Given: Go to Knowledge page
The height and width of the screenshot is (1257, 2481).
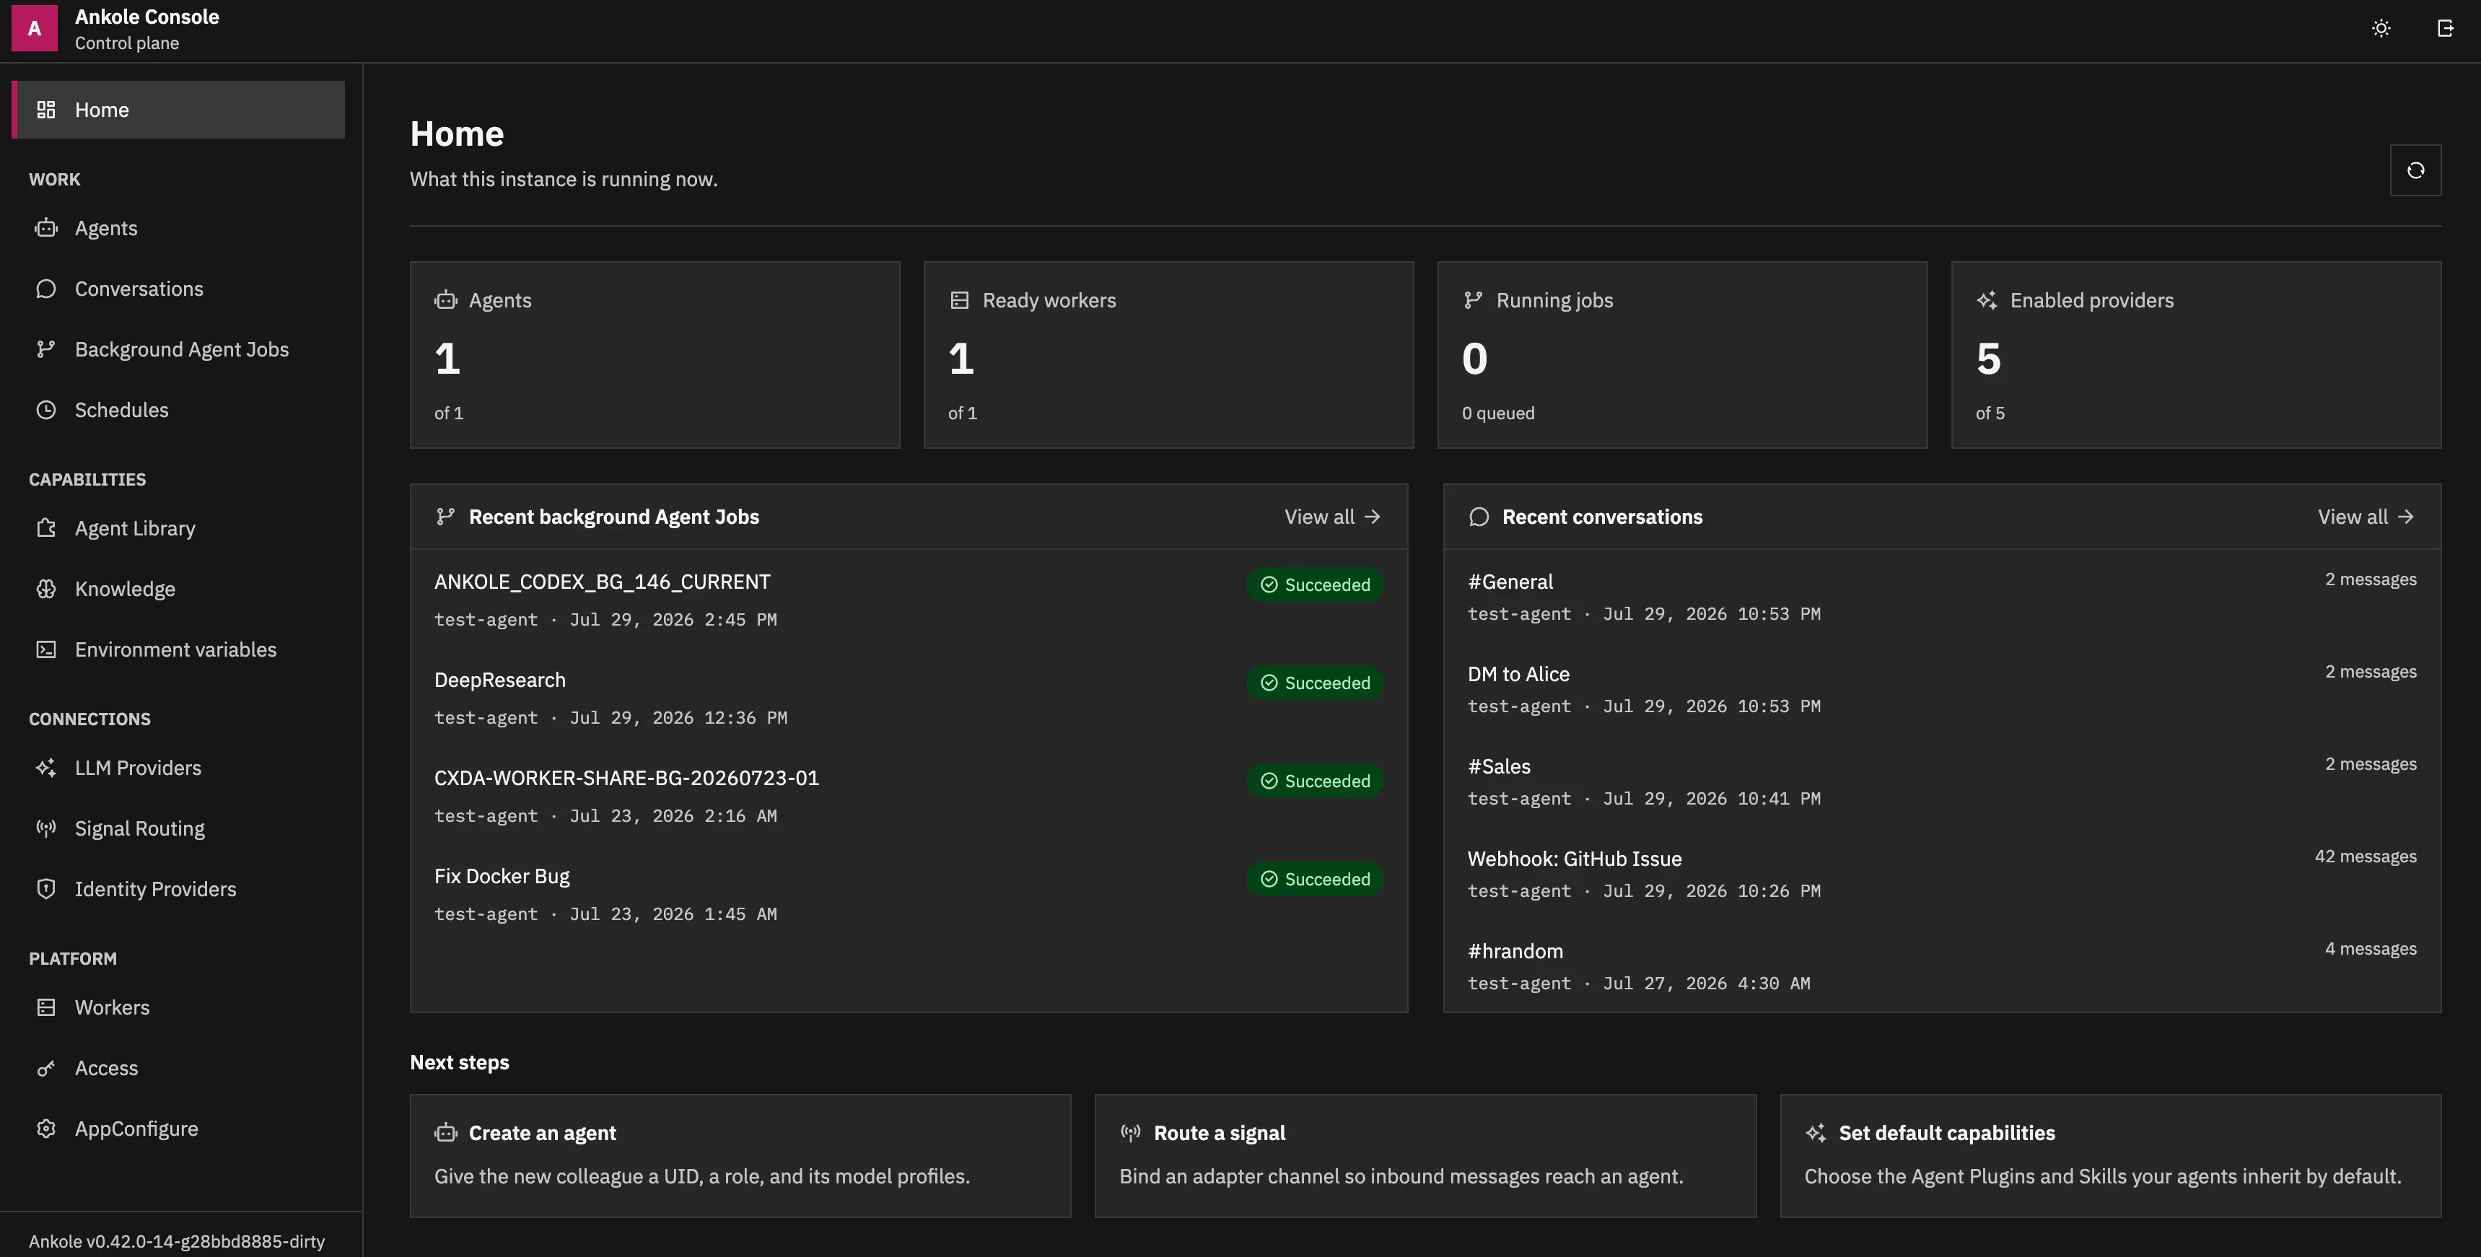Looking at the screenshot, I should click(x=178, y=590).
